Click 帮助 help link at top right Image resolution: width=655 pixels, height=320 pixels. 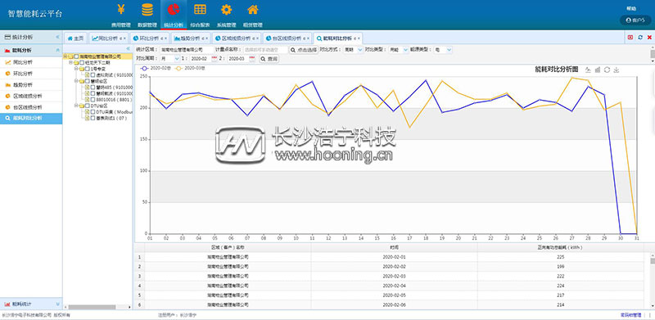[631, 8]
